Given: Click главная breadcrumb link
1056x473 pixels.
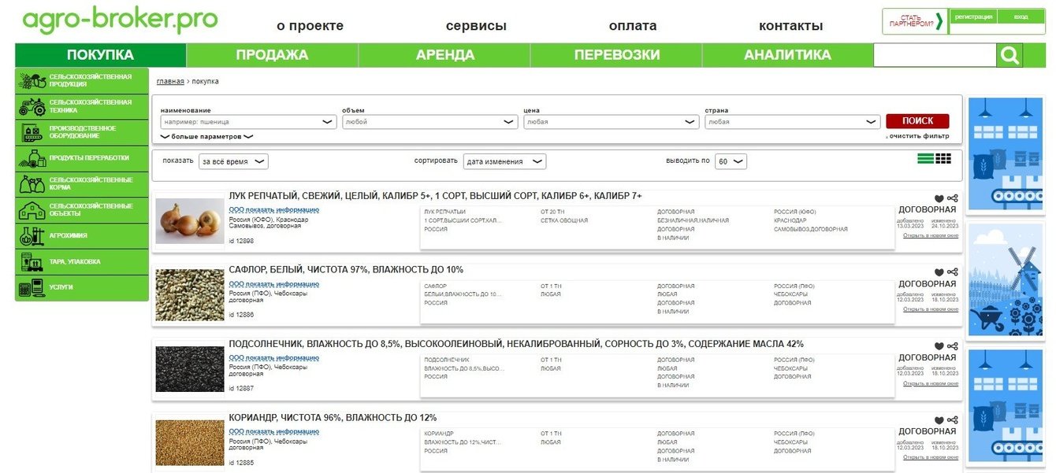Looking at the screenshot, I should point(170,81).
